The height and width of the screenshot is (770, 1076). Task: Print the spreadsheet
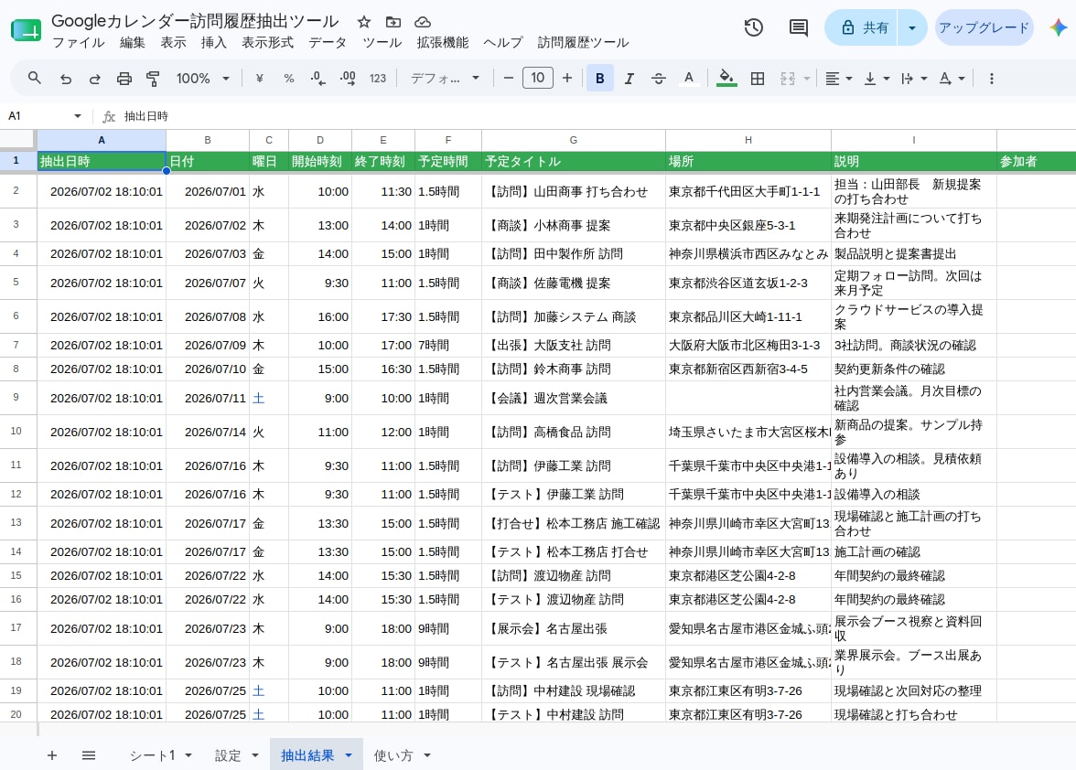tap(124, 78)
